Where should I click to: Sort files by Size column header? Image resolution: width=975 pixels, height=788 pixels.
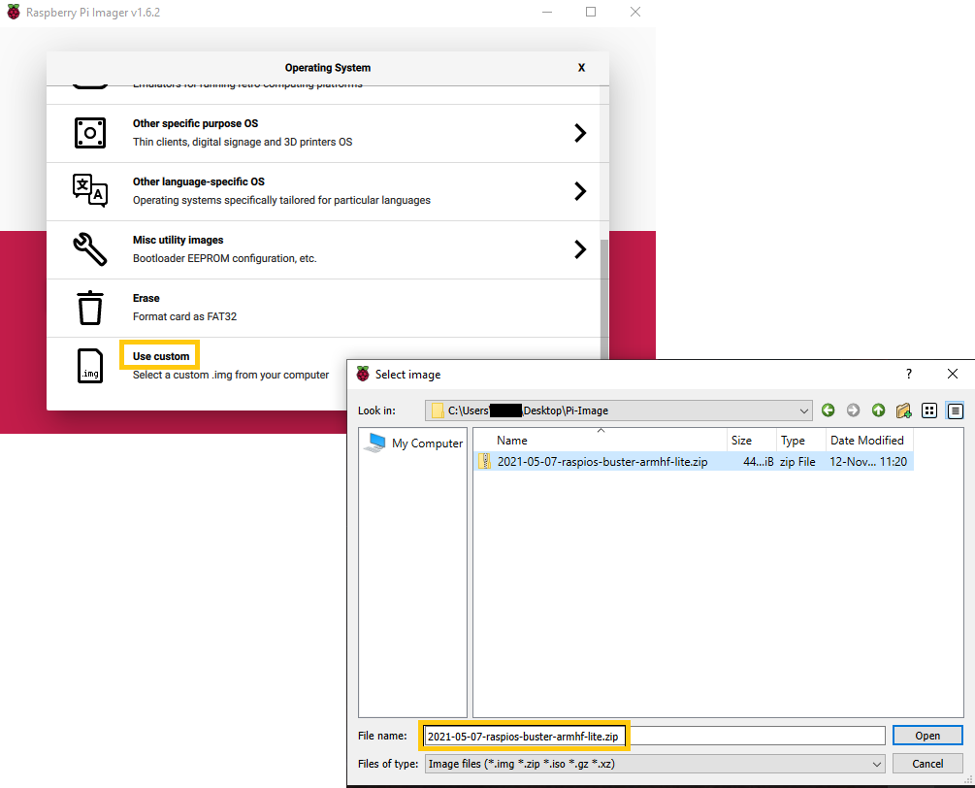[751, 441]
